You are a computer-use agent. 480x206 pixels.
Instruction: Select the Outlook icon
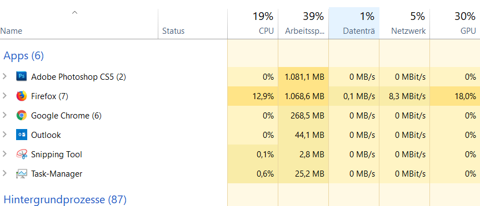(22, 135)
